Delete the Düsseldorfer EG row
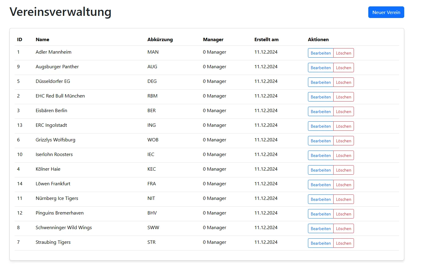435x270 pixels. point(344,82)
